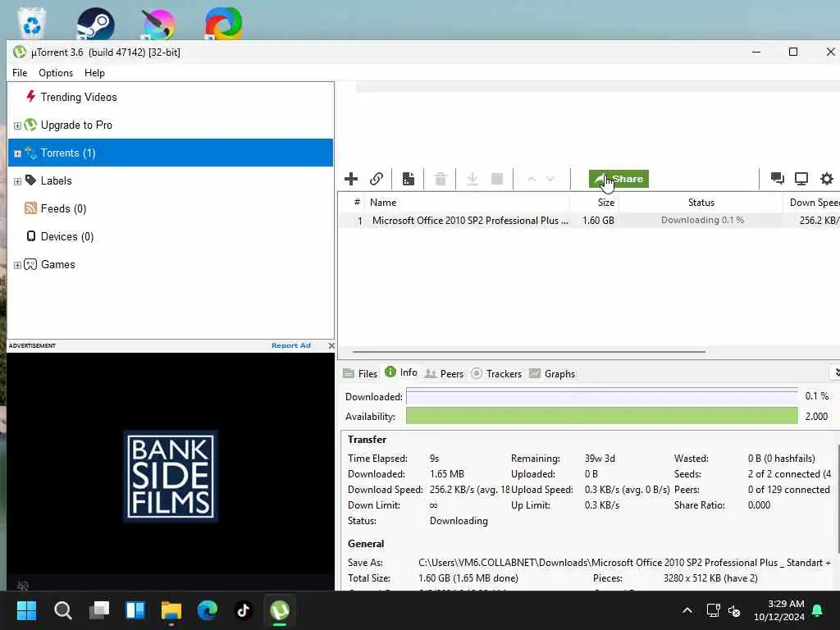Click the Remove Torrent trash icon

coord(441,179)
